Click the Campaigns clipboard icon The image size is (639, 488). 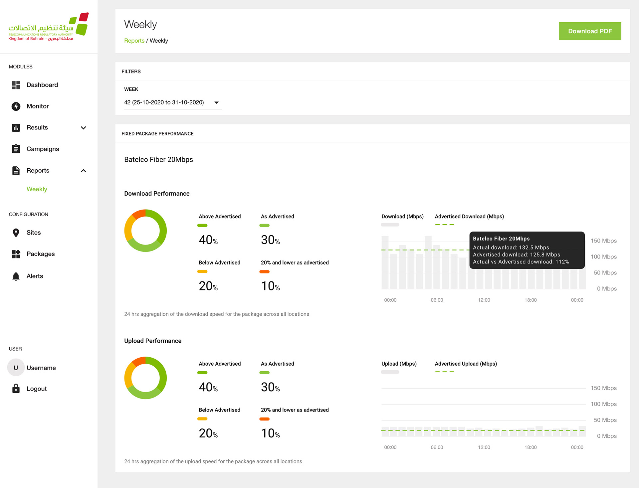click(16, 149)
